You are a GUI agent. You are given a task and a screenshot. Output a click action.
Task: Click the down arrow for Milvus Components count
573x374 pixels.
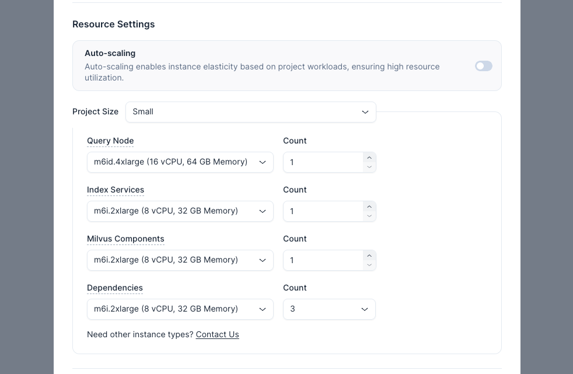[x=369, y=265]
